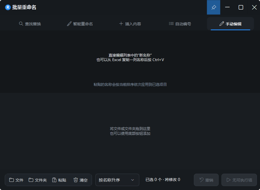Click the 粘贴 button
This screenshot has width=260, height=190.
(x=59, y=180)
